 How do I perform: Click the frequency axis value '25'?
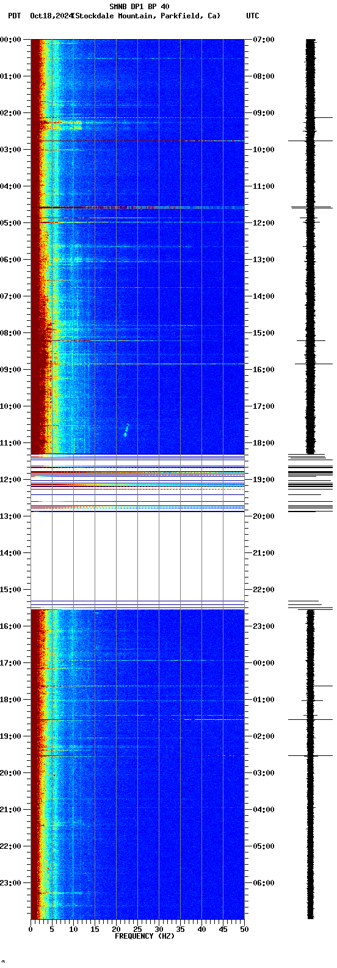pos(137,930)
